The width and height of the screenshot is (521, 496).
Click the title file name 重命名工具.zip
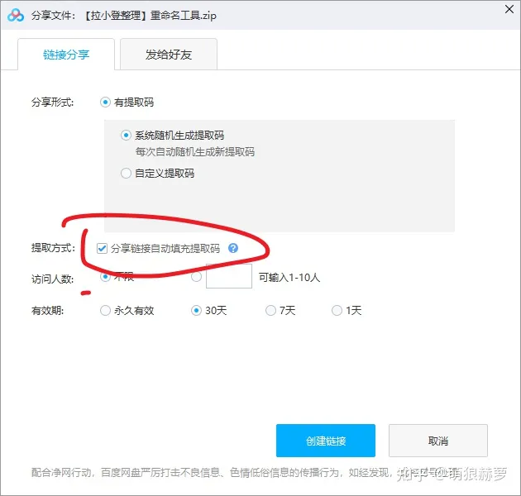184,15
